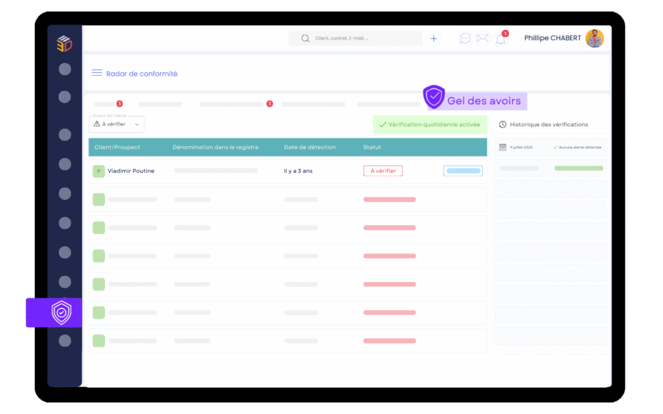663x414 pixels.
Task: Sort by Date de détection column header
Action: pos(309,147)
